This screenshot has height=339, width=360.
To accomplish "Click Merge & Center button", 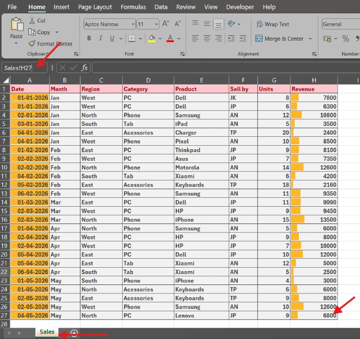I will click(x=280, y=39).
